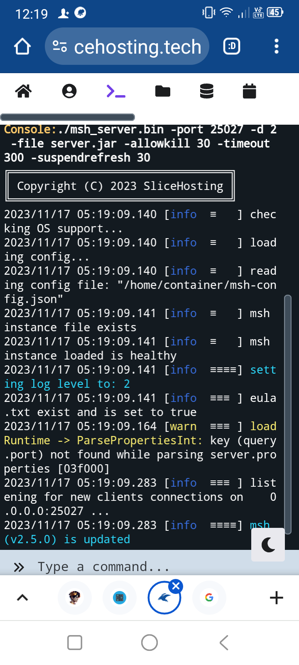Open the file manager folder icon
Viewport: 299px width, 665px height.
[x=162, y=91]
